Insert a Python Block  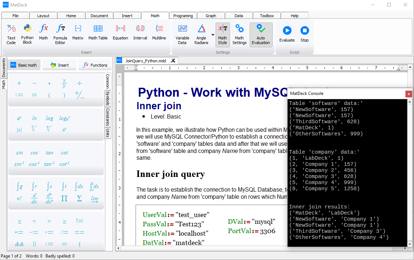(27, 35)
